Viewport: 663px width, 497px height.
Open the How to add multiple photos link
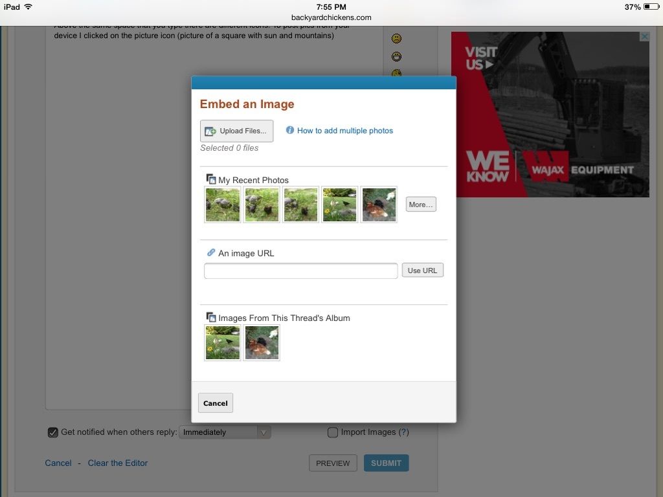click(x=345, y=131)
